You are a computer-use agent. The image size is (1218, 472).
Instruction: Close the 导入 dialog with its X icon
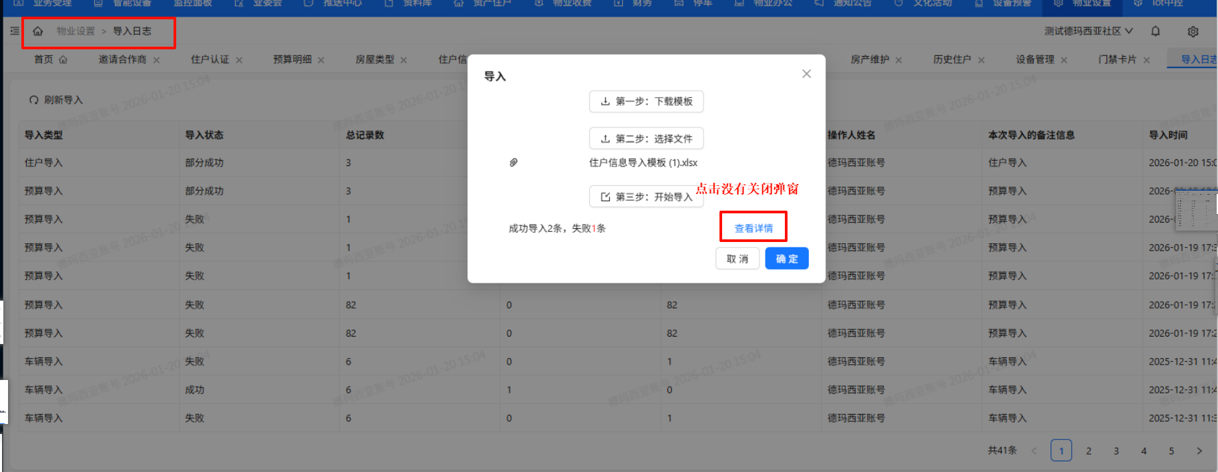[x=806, y=74]
